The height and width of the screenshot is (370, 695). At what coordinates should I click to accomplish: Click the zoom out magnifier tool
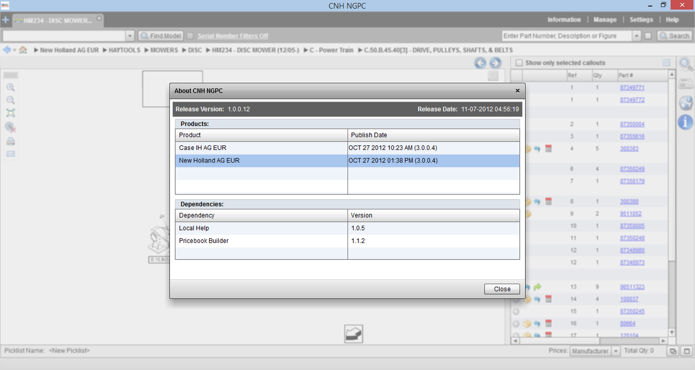coord(10,100)
